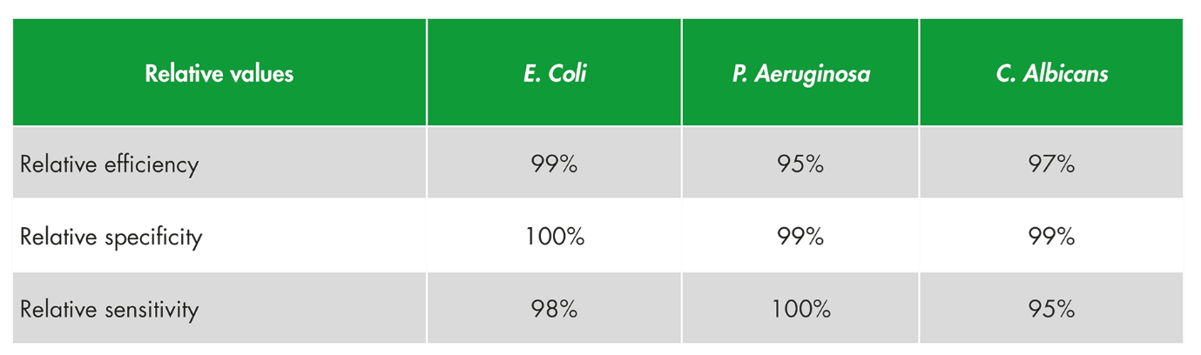The image size is (1201, 355).
Task: Select C. Albicans relative sensitivity 95% cell
Action: click(1051, 310)
